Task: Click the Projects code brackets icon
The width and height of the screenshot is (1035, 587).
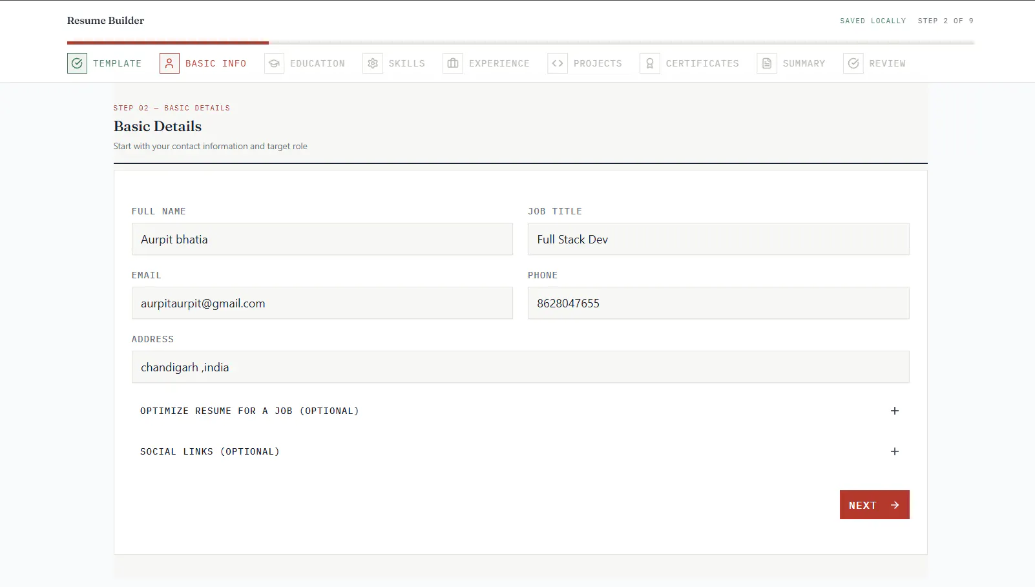Action: click(x=558, y=63)
